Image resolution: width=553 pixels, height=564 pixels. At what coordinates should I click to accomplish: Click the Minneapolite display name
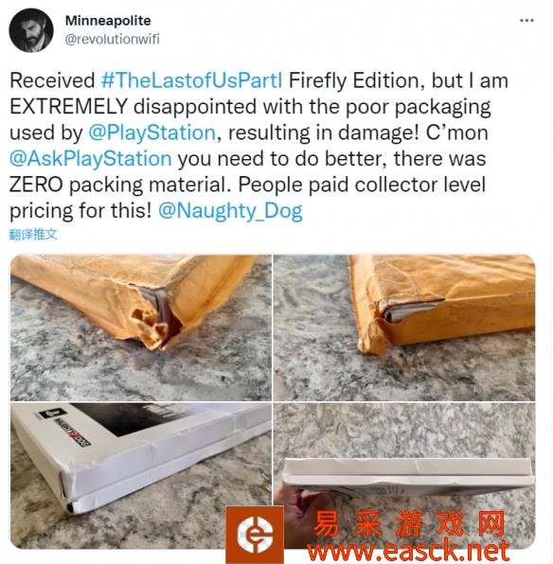pos(108,21)
